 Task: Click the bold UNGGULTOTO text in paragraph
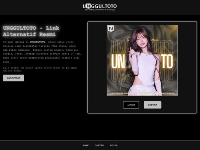(x=38, y=42)
